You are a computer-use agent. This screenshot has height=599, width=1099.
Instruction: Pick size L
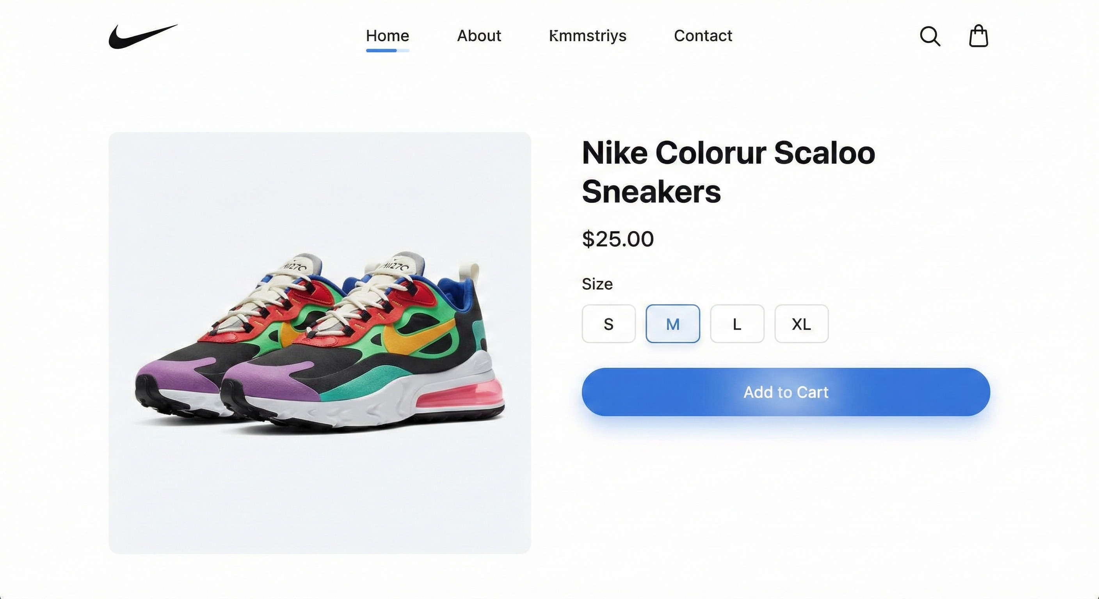click(x=737, y=324)
